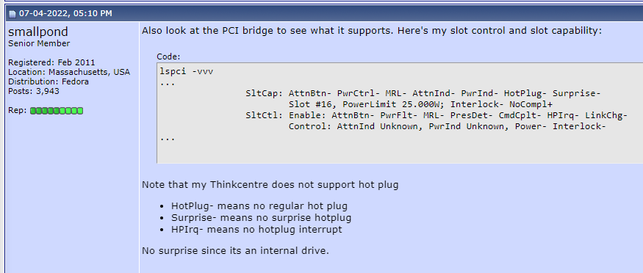
Task: Click the Code: label above the code box
Action: coord(168,57)
